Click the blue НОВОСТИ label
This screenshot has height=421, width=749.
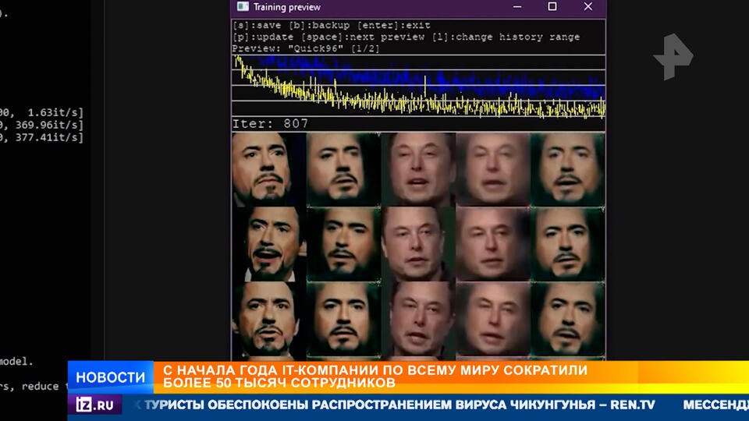coord(111,377)
